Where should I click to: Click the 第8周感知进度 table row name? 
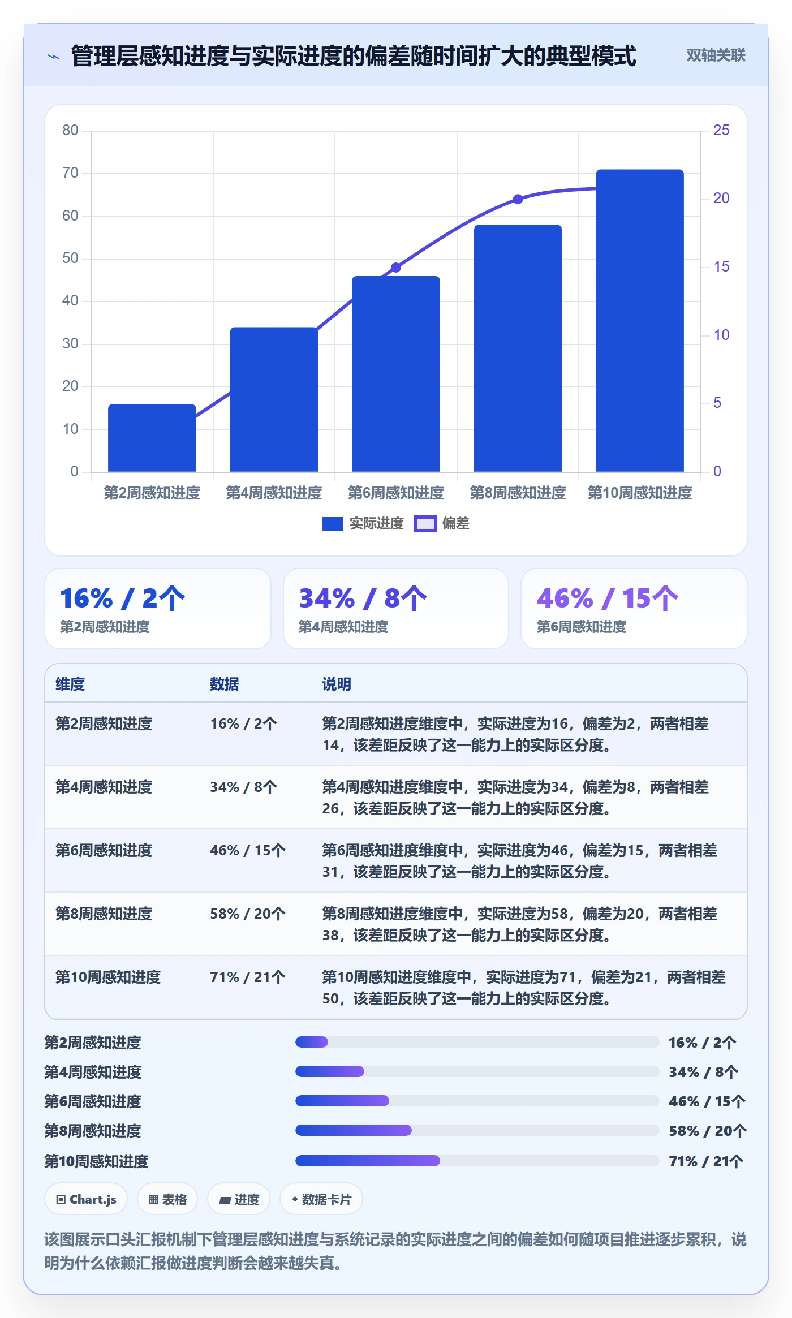point(104,914)
